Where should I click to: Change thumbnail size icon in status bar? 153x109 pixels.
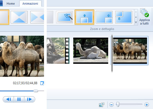tap(102, 105)
